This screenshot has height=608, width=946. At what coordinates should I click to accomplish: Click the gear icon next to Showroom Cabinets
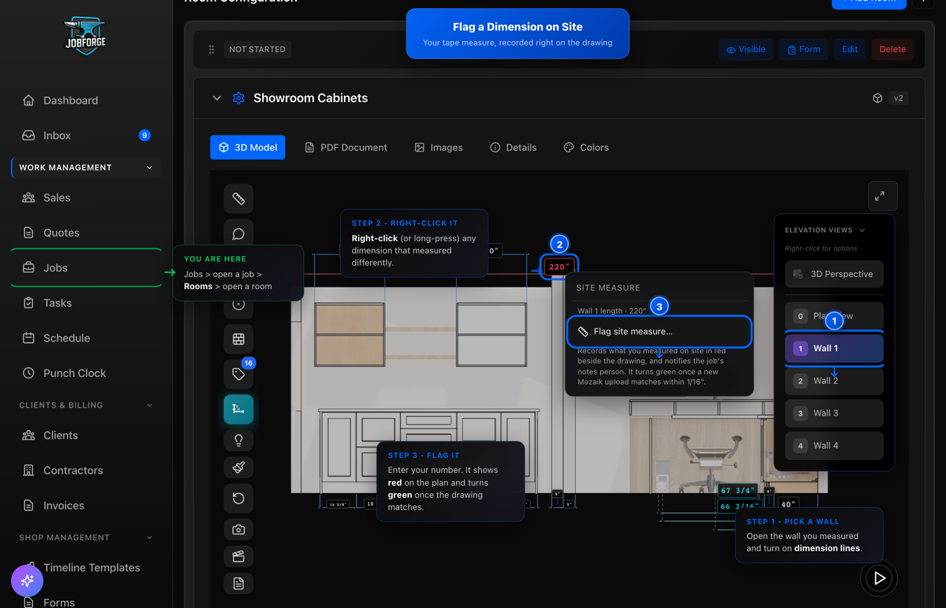(x=239, y=98)
